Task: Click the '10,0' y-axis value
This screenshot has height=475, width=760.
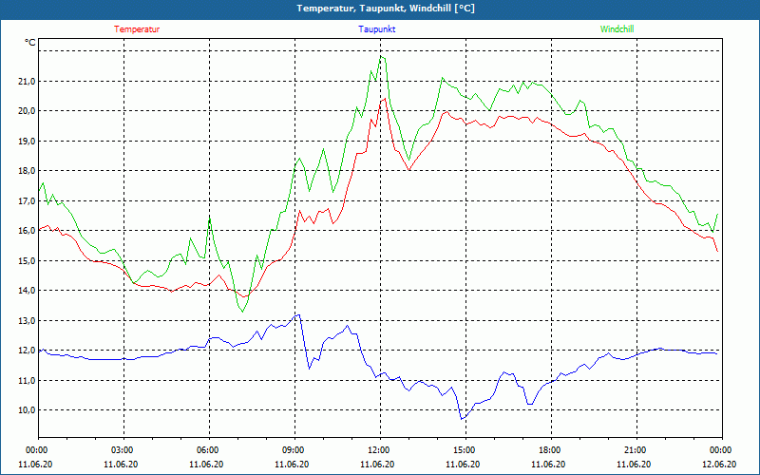Action: pyautogui.click(x=28, y=410)
